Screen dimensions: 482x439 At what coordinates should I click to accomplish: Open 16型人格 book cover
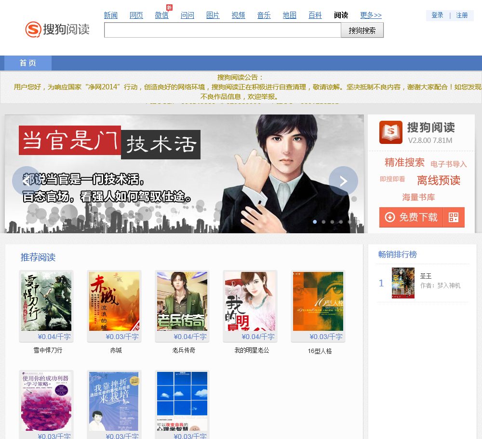click(x=318, y=301)
